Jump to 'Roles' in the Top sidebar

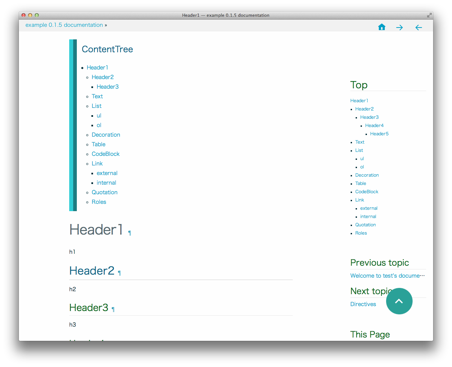pyautogui.click(x=361, y=233)
